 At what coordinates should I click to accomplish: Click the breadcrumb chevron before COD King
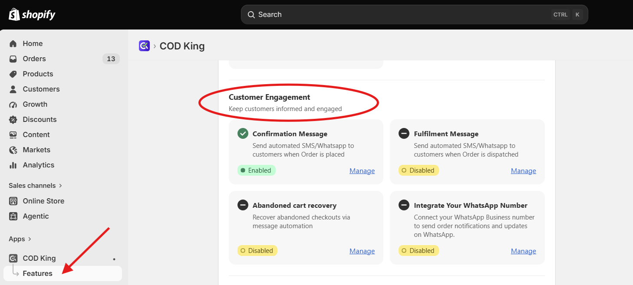point(155,46)
